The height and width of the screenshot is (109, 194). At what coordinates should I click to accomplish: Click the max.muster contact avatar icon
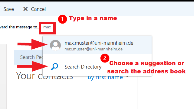[x=55, y=45]
